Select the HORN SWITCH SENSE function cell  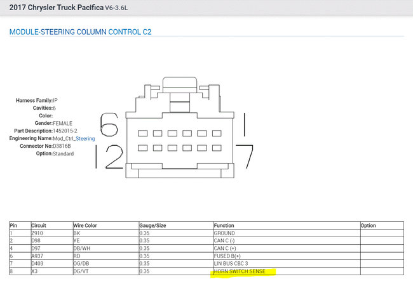point(287,271)
